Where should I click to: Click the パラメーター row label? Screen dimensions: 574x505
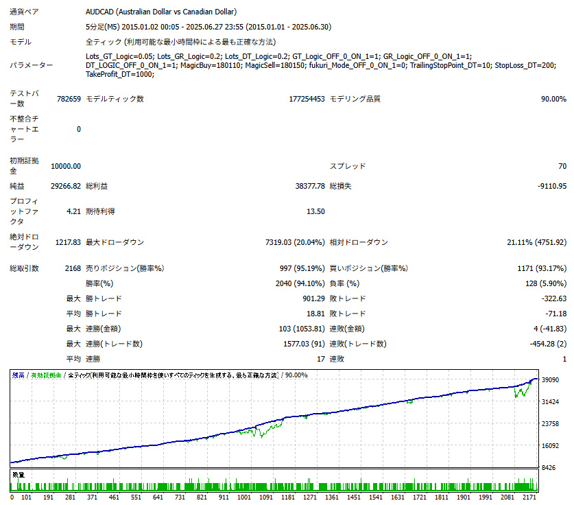coord(31,65)
